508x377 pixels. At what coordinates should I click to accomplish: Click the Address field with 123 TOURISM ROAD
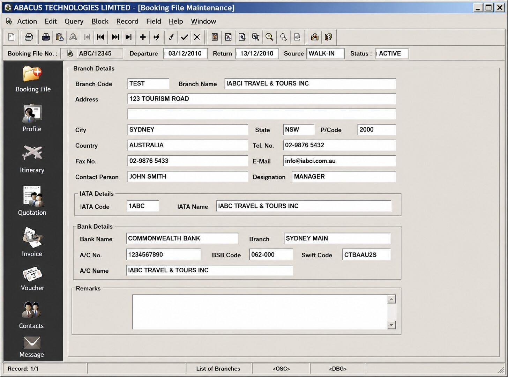262,99
